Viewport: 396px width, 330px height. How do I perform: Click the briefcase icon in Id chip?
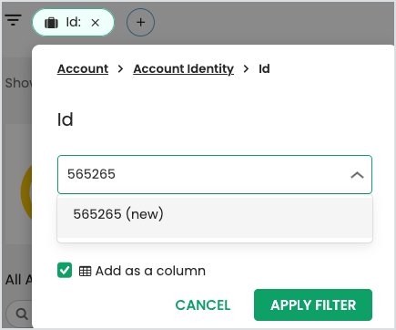[51, 23]
